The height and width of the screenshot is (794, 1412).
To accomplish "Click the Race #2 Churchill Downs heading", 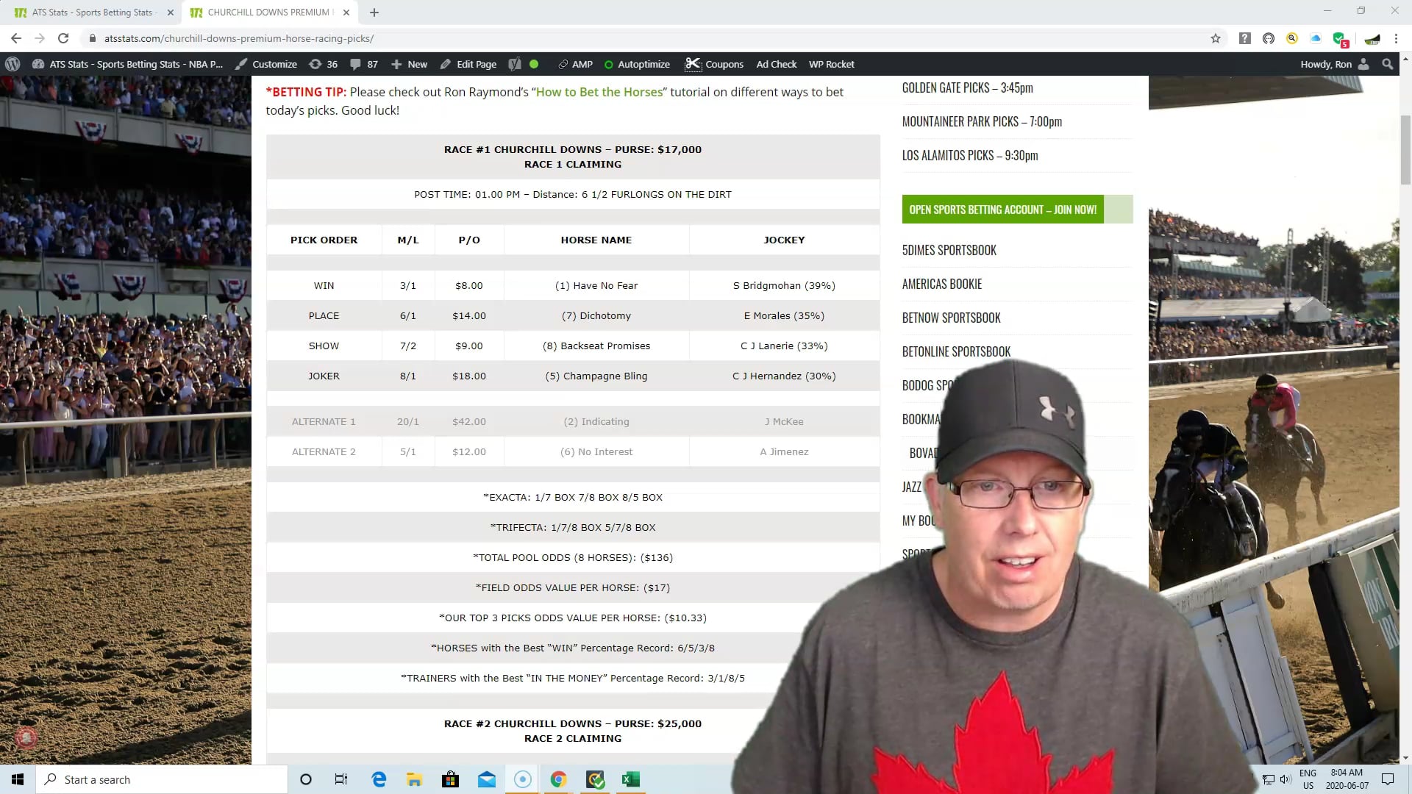I will (573, 723).
